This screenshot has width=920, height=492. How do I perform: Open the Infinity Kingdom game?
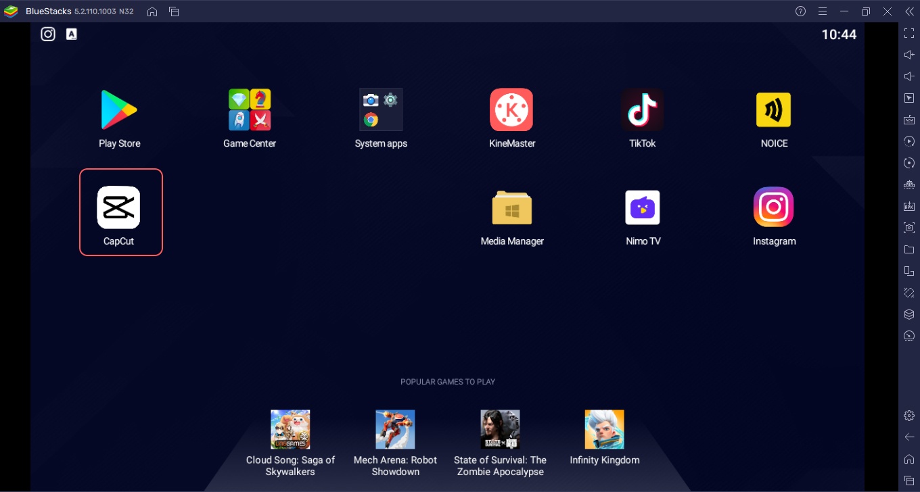pyautogui.click(x=604, y=429)
